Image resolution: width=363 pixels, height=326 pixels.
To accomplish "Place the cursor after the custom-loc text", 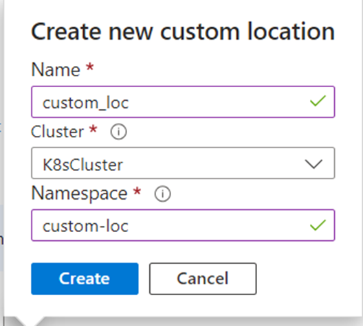I will point(129,226).
